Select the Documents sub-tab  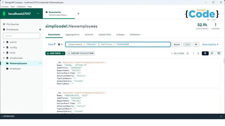[x=54, y=35]
